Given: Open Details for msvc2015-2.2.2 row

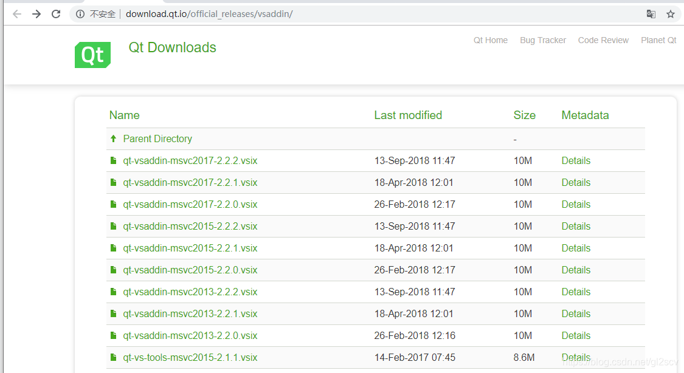Looking at the screenshot, I should tap(576, 226).
